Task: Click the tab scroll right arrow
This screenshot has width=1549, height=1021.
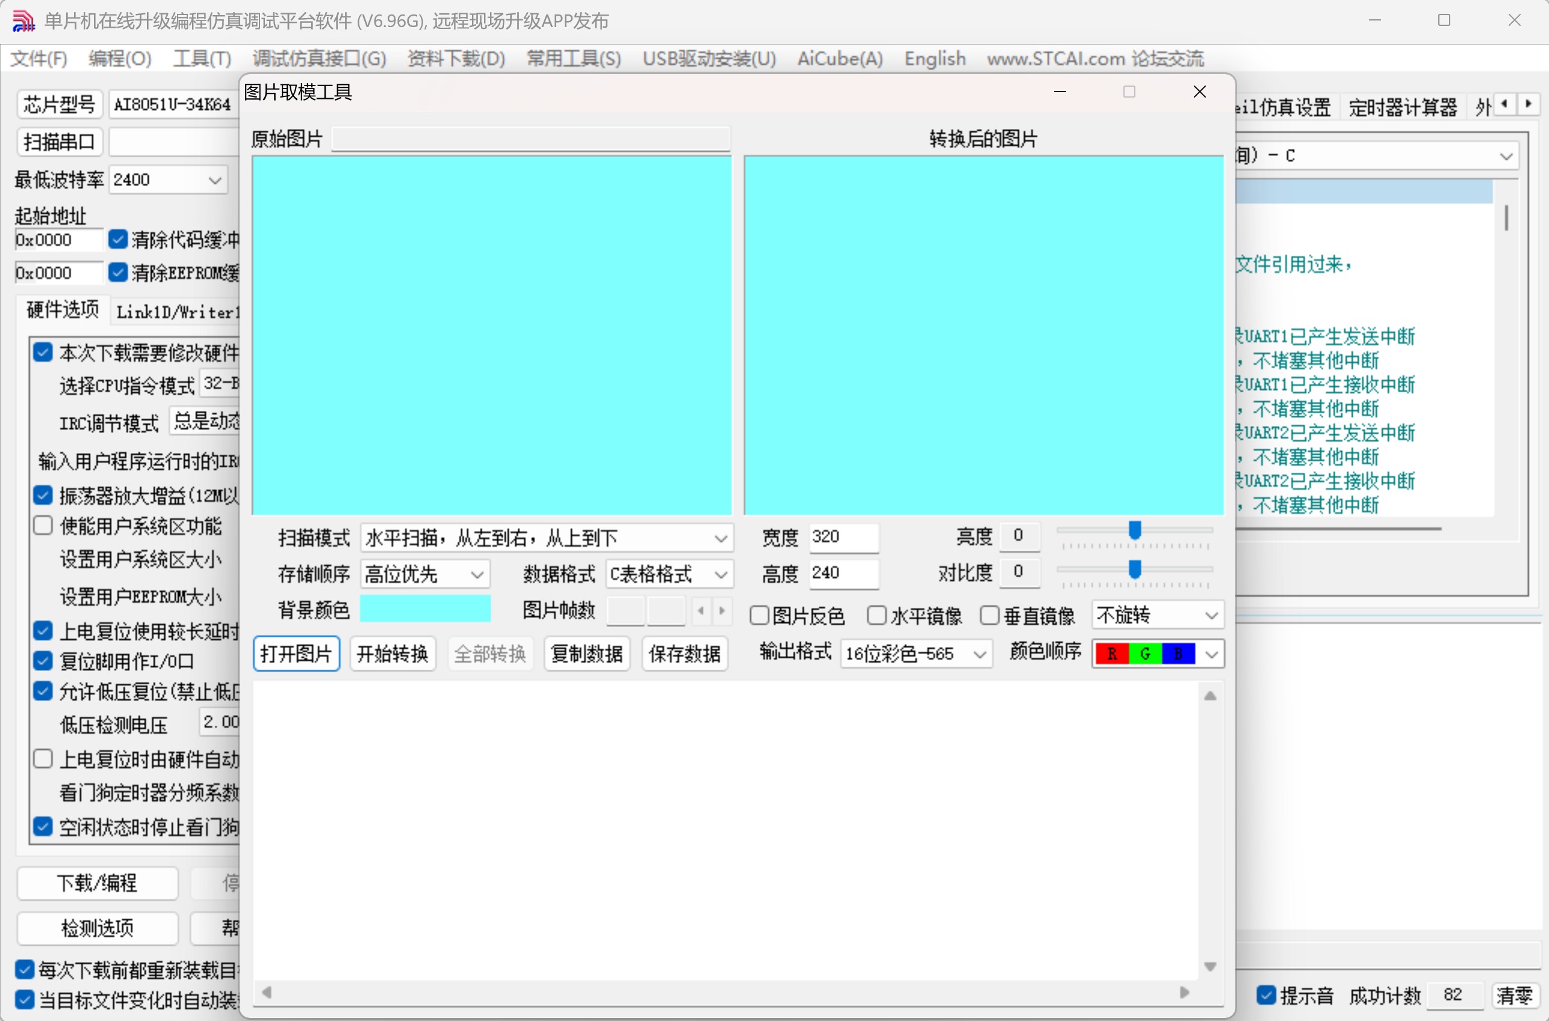Action: pyautogui.click(x=1529, y=104)
